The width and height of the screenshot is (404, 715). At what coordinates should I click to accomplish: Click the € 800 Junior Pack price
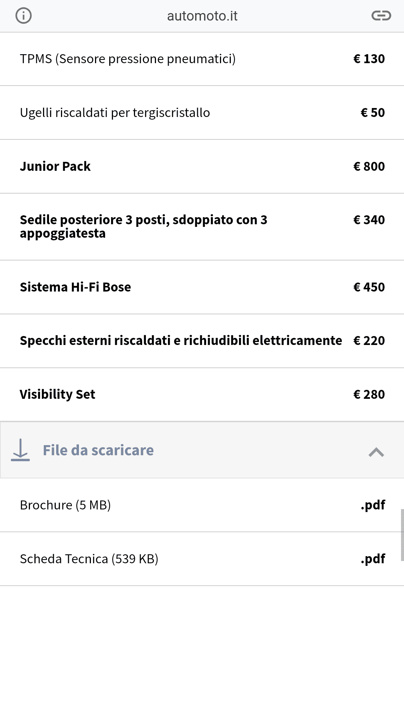coord(369,166)
